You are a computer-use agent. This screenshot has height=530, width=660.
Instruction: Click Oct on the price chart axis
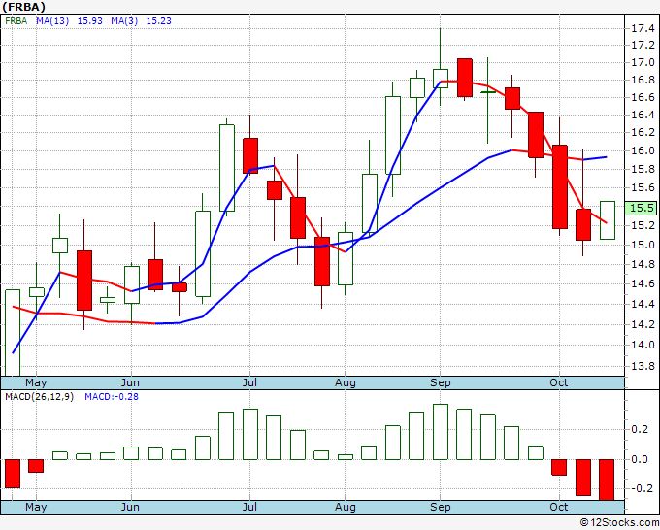point(559,382)
